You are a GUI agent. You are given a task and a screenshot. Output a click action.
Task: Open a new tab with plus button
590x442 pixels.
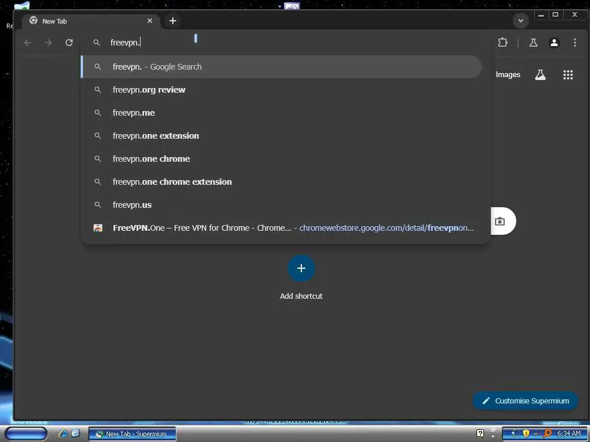point(173,21)
